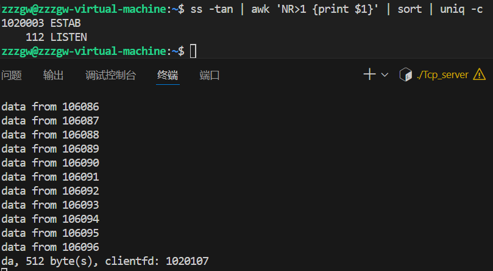Click the bash terminal icon beside ./Tcp_server
The height and width of the screenshot is (271, 493).
tap(405, 74)
